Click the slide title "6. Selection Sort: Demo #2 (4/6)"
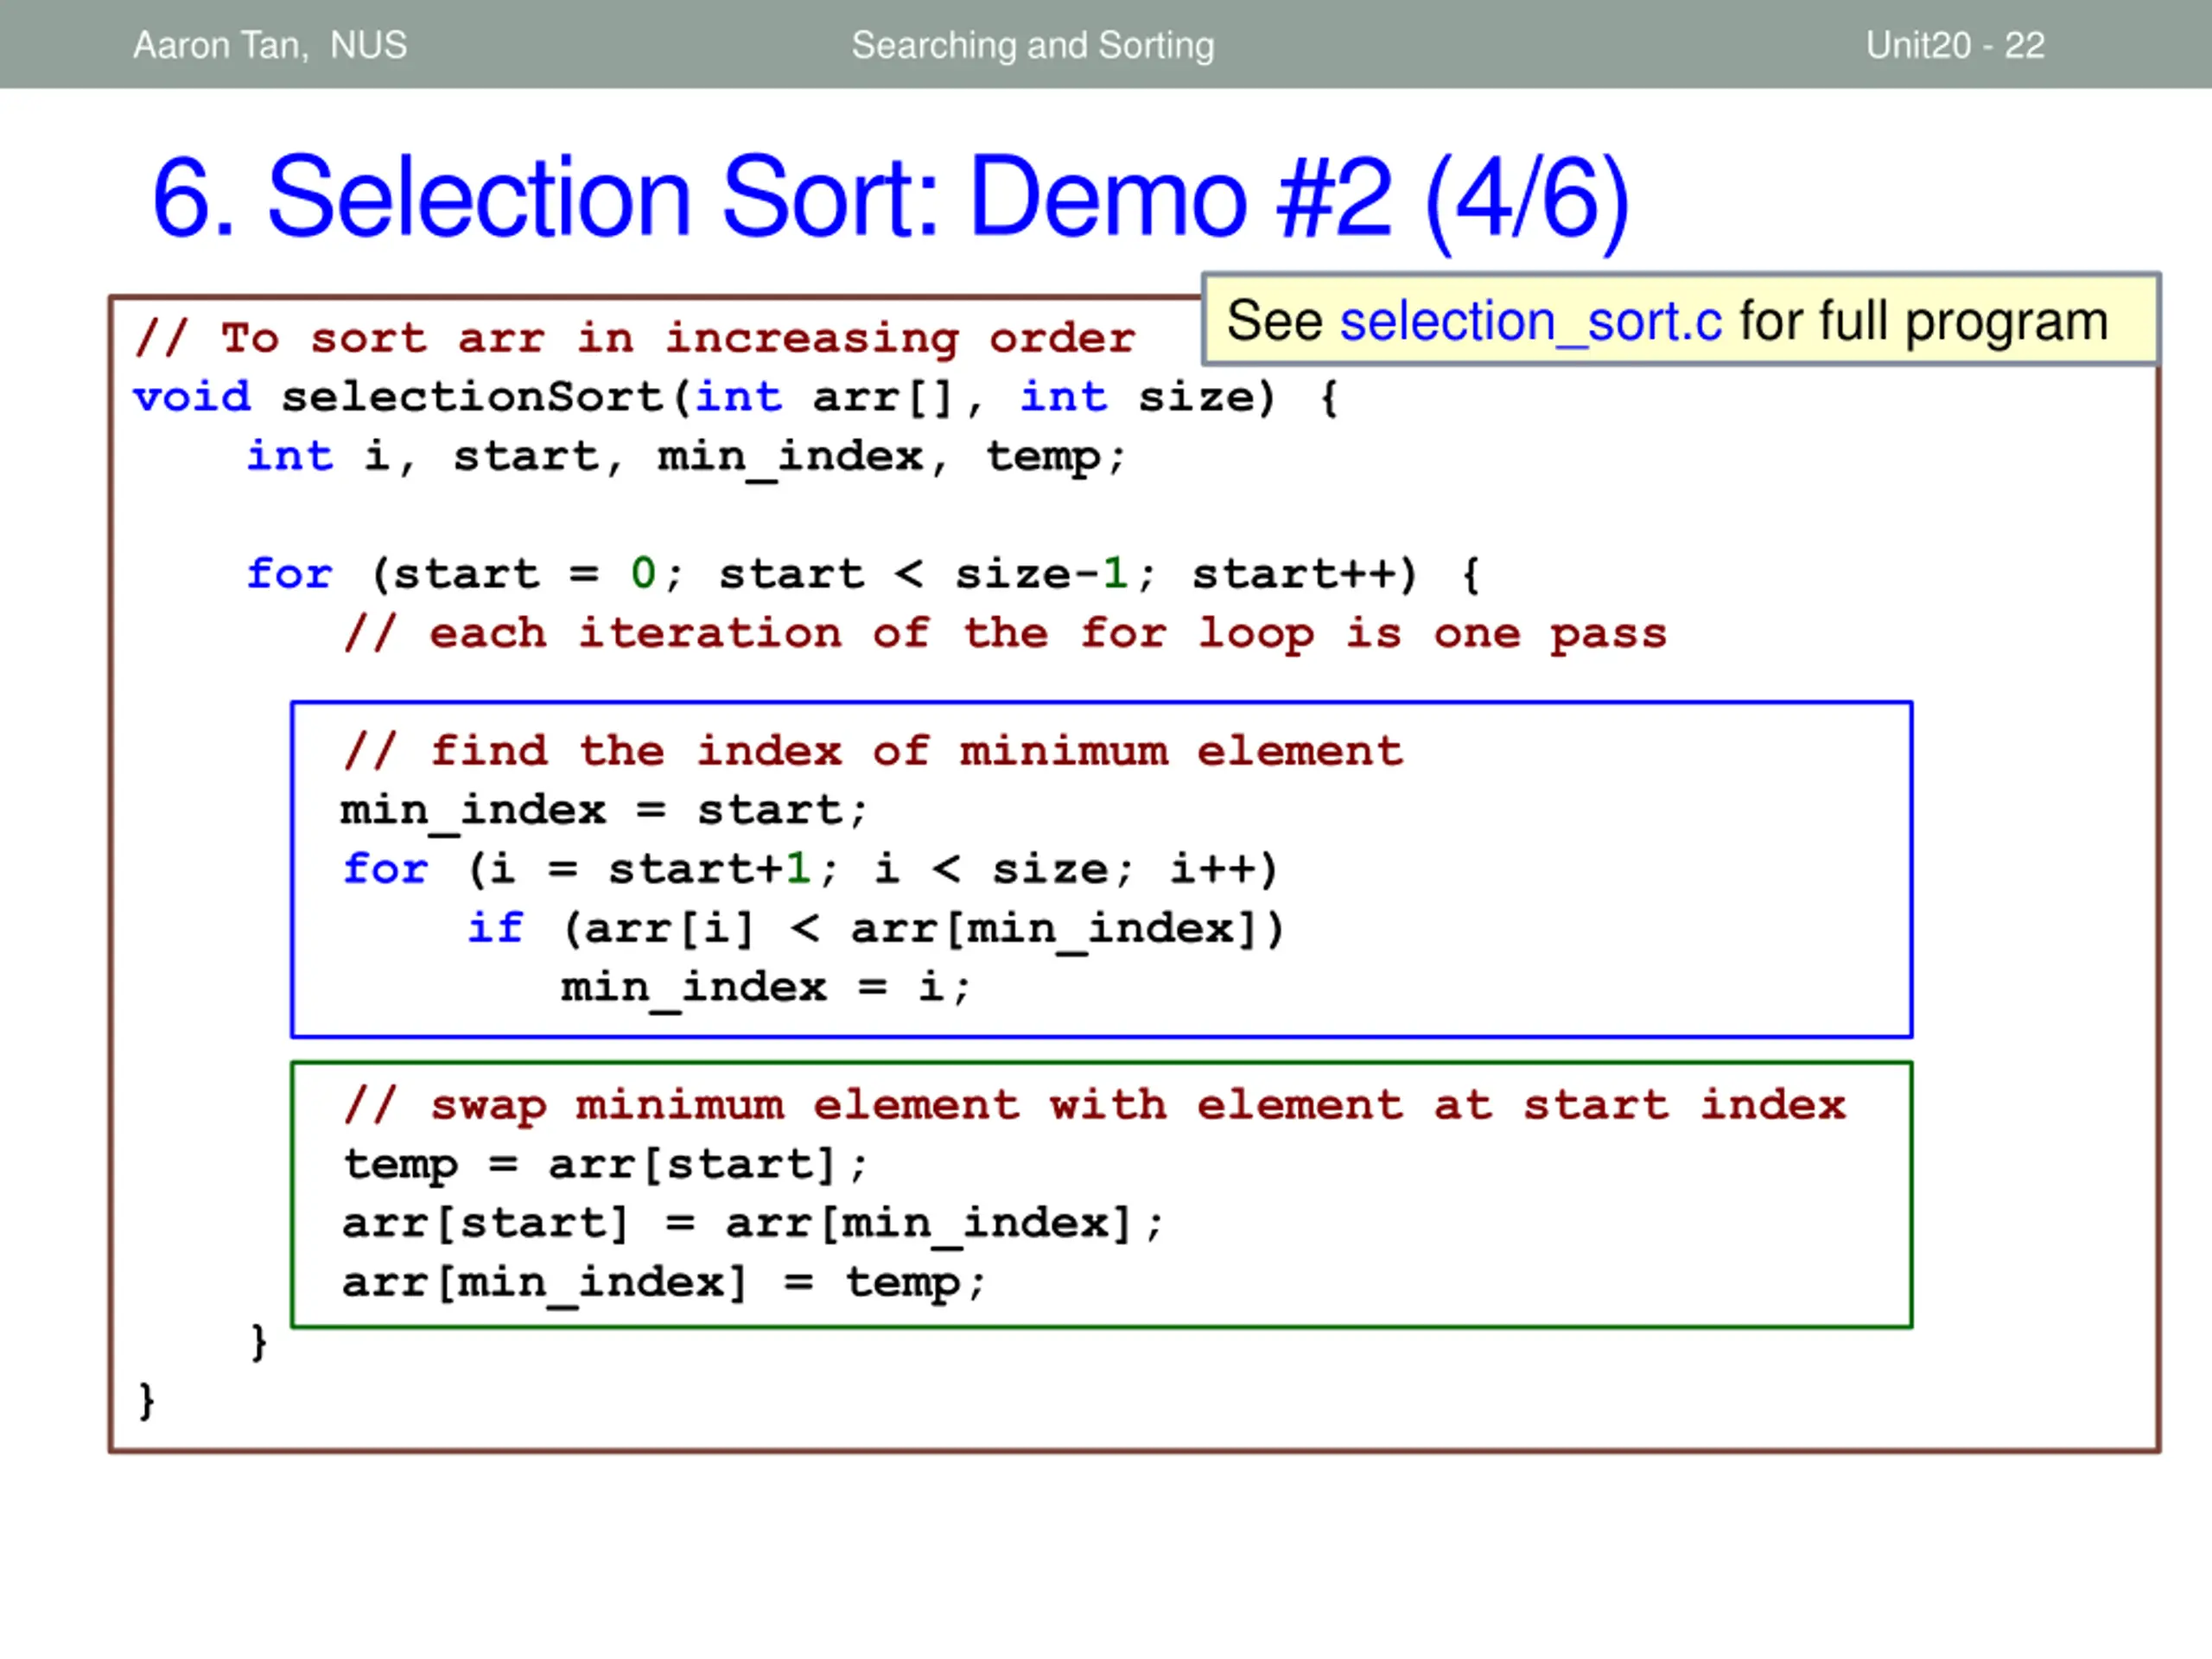Screen dimensions: 2212x1659 (x=891, y=198)
